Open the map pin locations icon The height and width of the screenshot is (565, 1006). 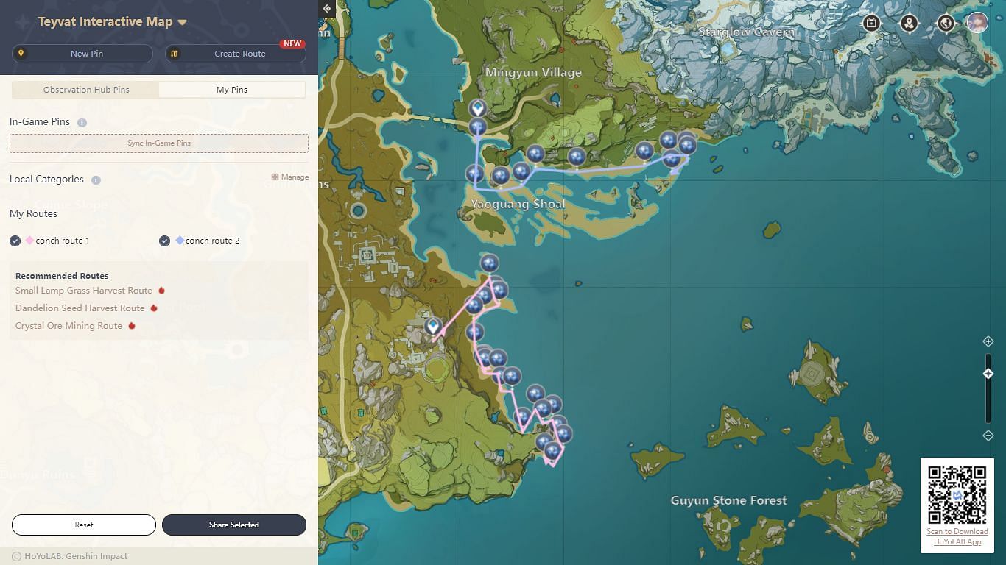click(x=910, y=24)
